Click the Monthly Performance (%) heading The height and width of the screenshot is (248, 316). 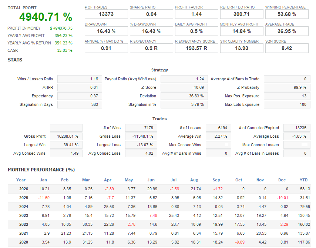(x=41, y=170)
